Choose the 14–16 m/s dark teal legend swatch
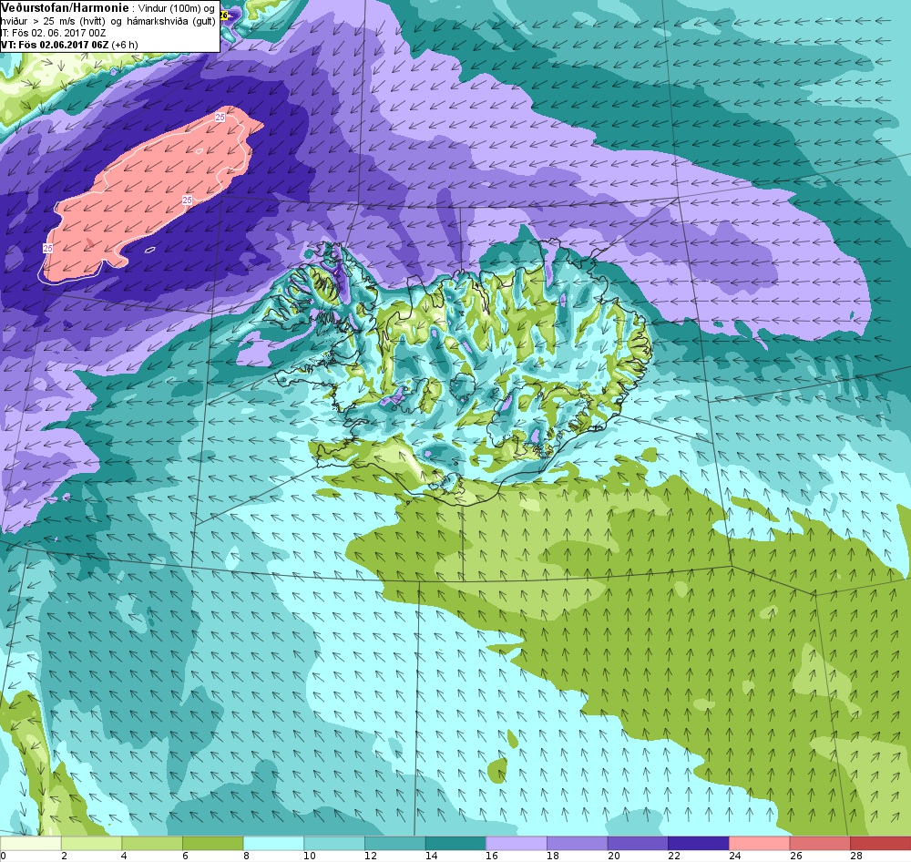This screenshot has width=911, height=862. [455, 843]
